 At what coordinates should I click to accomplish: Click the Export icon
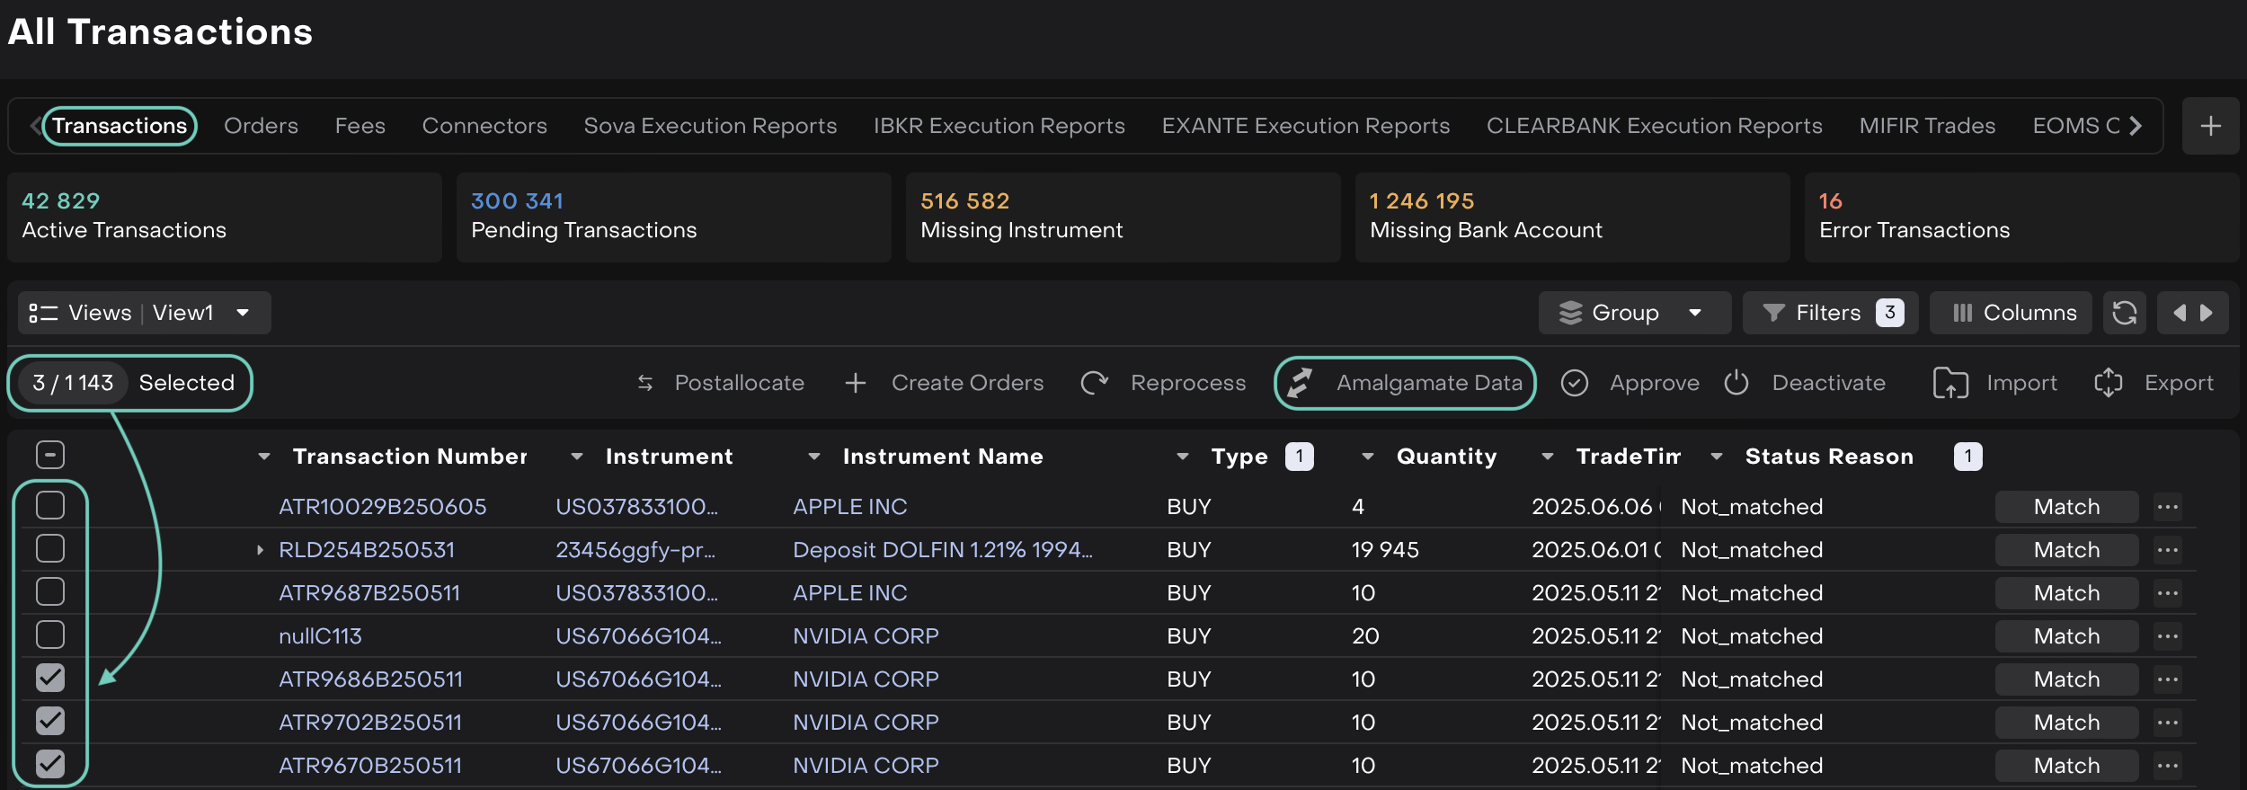coord(2108,383)
